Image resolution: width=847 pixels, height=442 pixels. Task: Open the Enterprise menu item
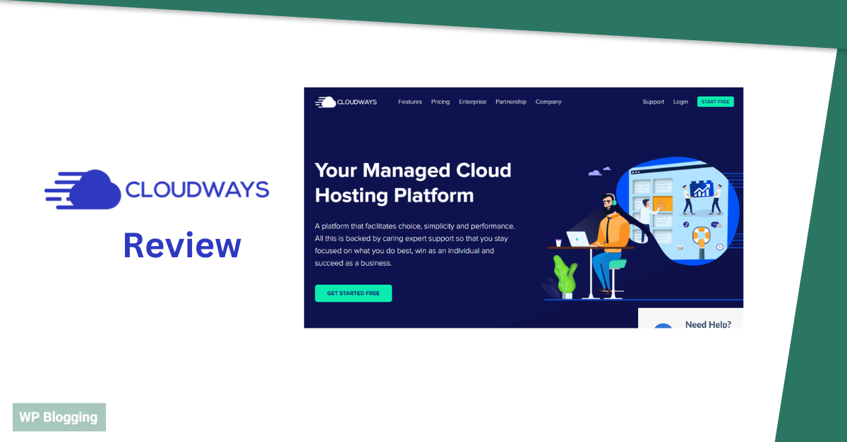472,102
